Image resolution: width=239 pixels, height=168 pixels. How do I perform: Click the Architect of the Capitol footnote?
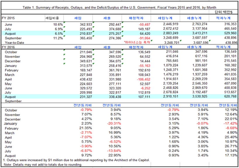click(76, 160)
